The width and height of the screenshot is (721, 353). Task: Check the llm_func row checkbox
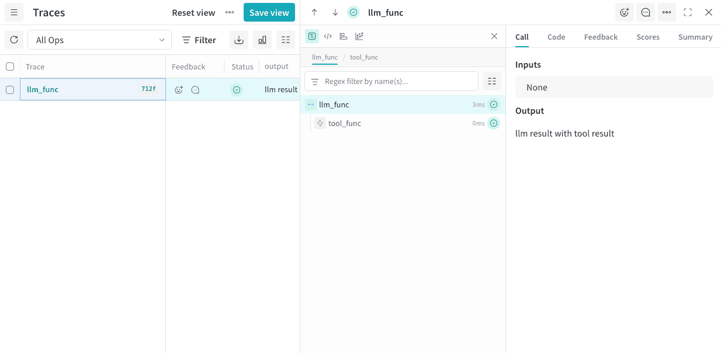(x=10, y=90)
